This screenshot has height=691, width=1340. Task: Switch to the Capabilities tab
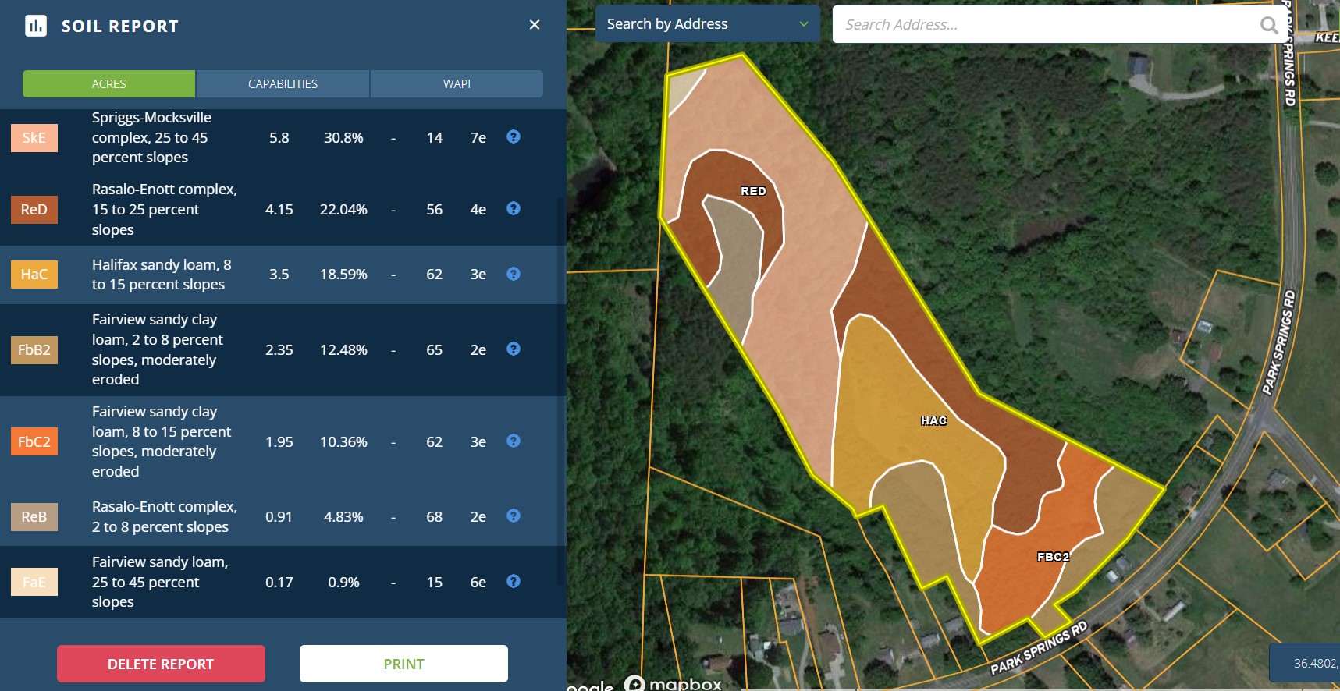[283, 84]
